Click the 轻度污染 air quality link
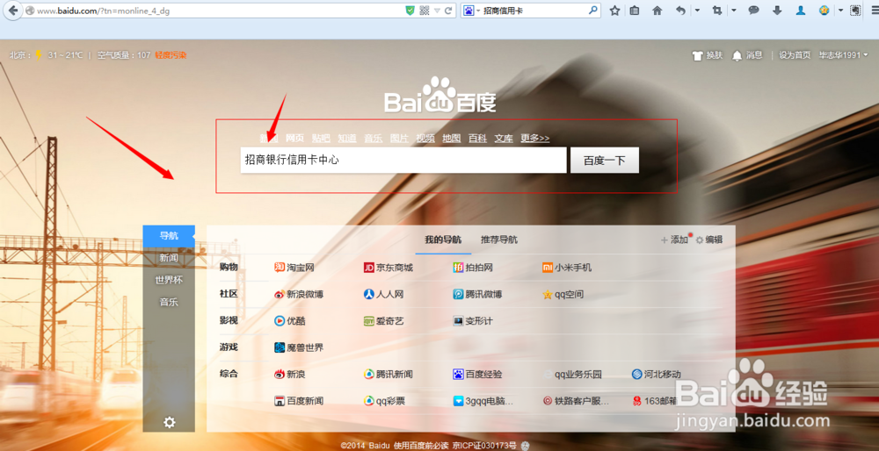 point(171,54)
